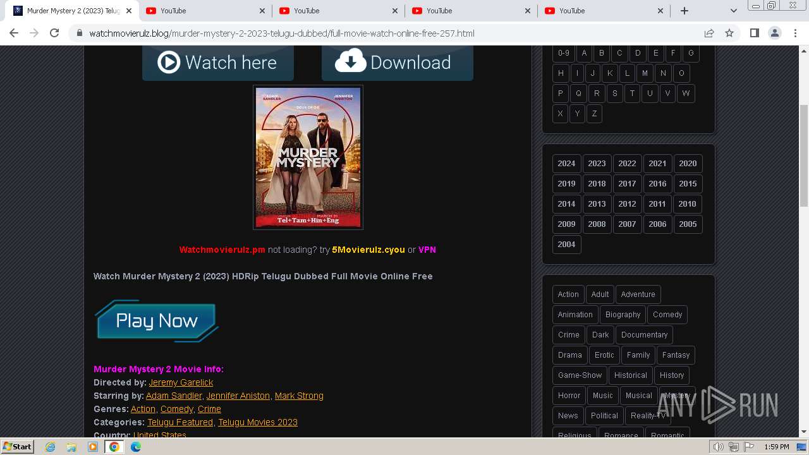
Task: Close the second YouTube tab
Action: tap(395, 11)
